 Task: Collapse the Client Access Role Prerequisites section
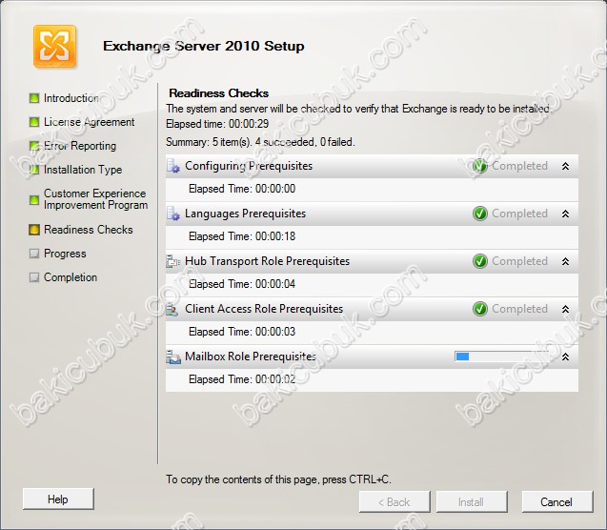[566, 309]
